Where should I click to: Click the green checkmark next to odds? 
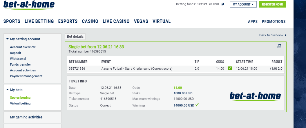(230, 68)
